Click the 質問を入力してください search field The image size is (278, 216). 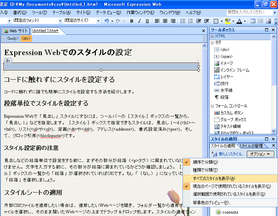coord(250,13)
